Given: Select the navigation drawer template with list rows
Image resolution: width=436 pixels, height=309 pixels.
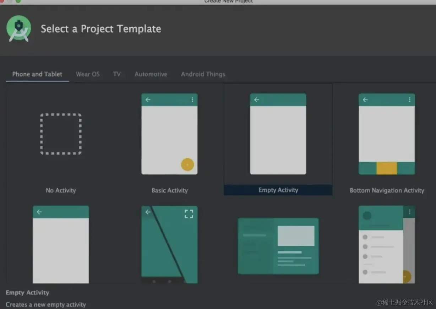Looking at the screenshot, I should pyautogui.click(x=387, y=244).
